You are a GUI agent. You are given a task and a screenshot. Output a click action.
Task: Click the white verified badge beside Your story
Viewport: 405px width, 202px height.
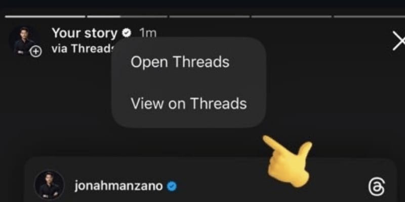pyautogui.click(x=127, y=33)
